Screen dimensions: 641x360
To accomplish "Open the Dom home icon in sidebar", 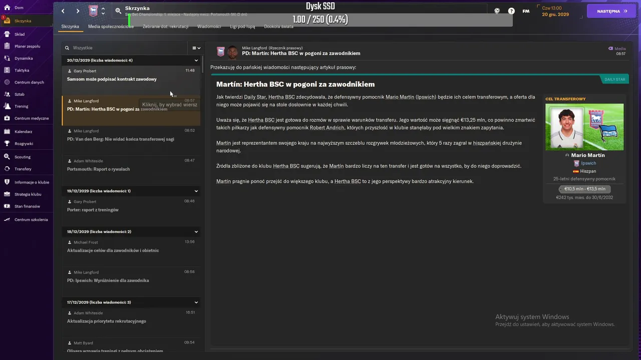I will (8, 7).
